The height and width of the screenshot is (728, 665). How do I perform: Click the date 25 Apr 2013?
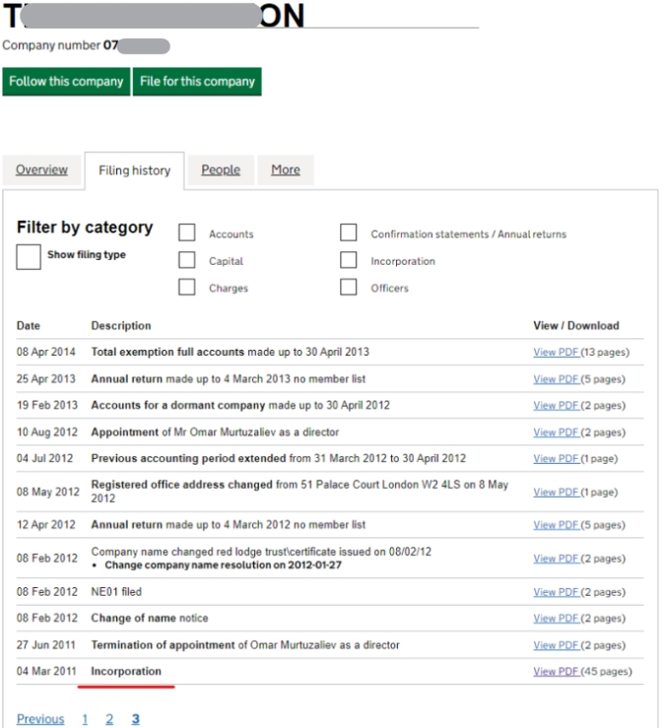point(46,379)
